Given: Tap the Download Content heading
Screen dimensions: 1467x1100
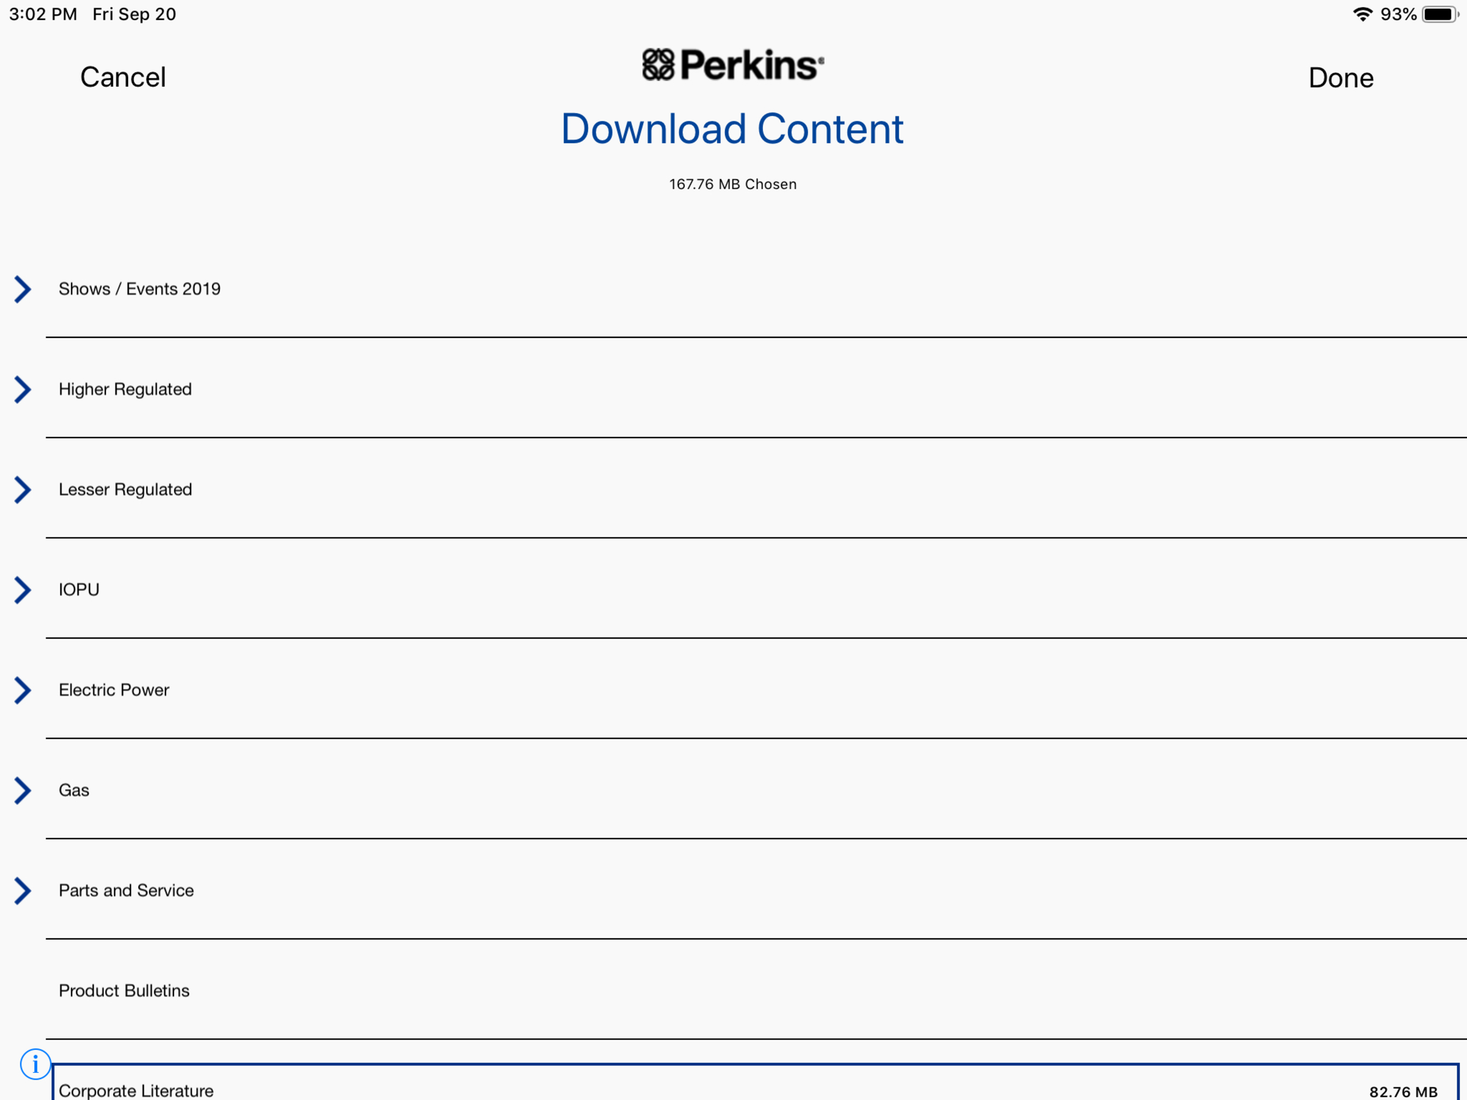Looking at the screenshot, I should point(732,129).
